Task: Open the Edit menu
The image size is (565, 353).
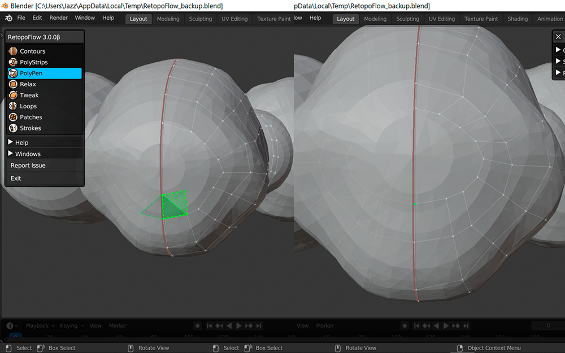Action: [37, 18]
